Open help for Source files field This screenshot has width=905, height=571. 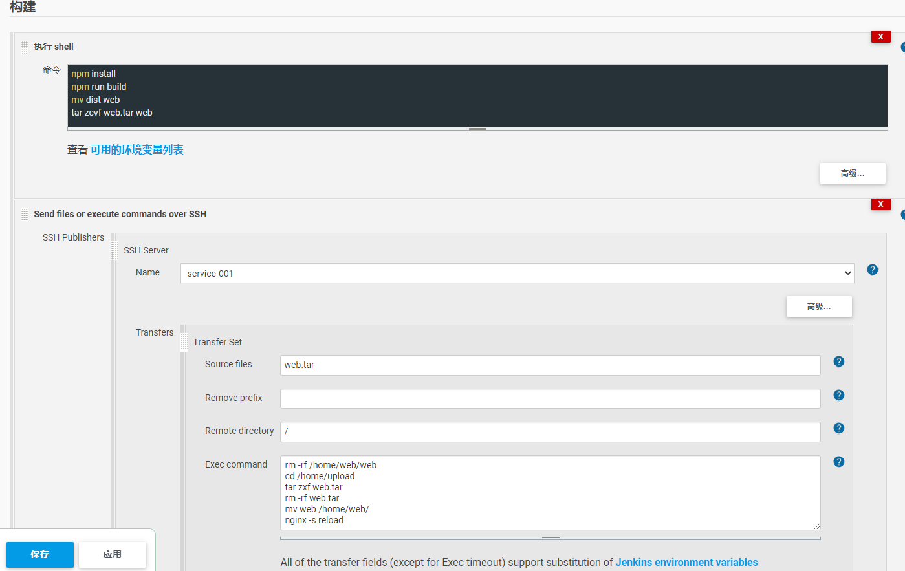838,361
